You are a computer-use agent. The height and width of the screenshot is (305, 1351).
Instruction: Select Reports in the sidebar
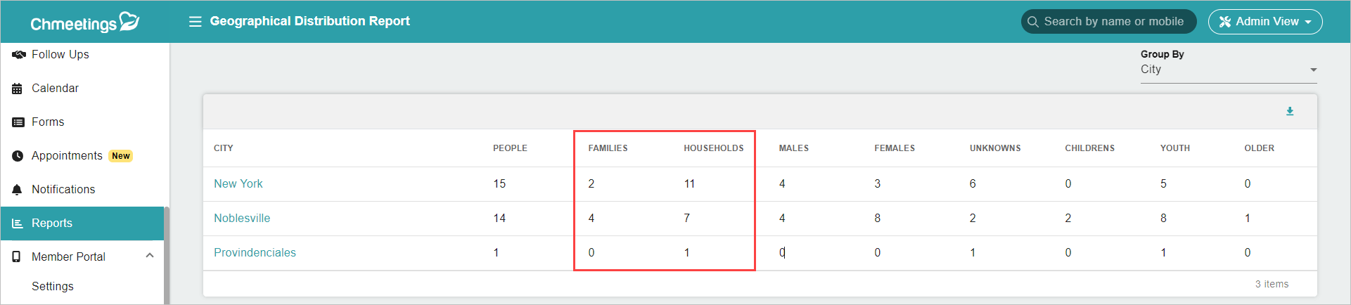click(x=82, y=223)
